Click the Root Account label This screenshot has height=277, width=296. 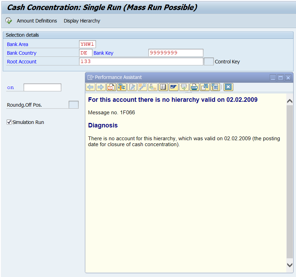click(x=22, y=62)
